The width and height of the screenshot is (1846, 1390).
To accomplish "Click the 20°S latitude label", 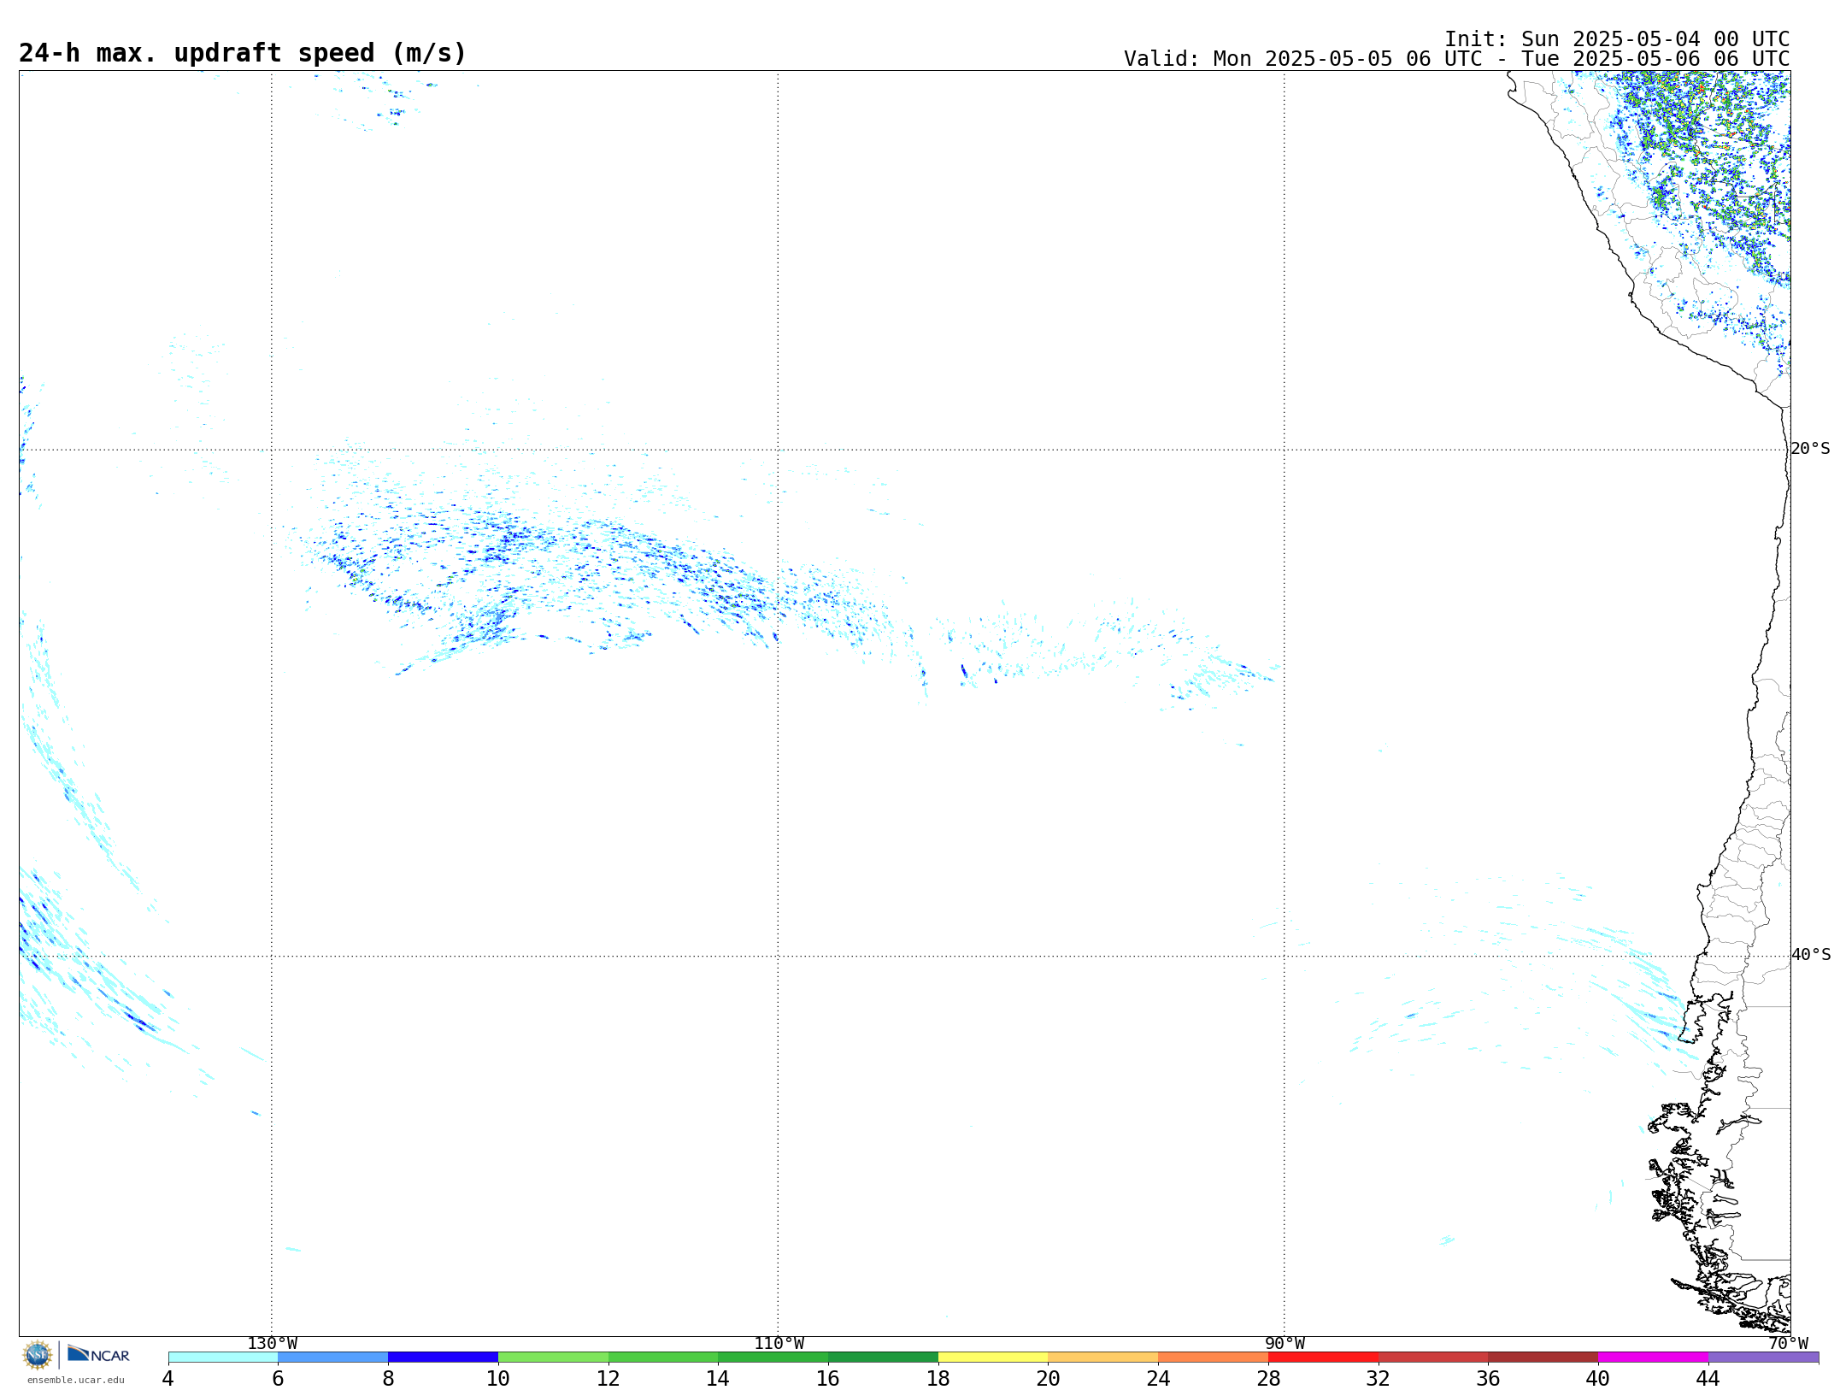I will pyautogui.click(x=1810, y=449).
